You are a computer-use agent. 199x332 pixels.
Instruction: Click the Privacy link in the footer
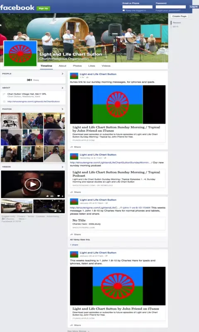pos(21,216)
